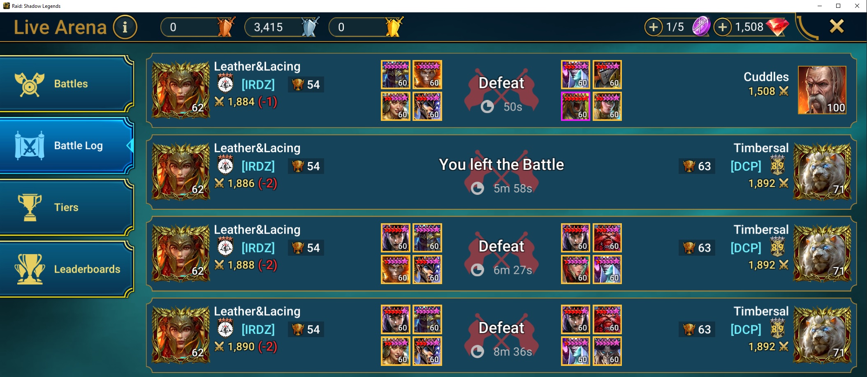Viewport: 867px width, 377px height.
Task: Click the bronze shield medal icon
Action: 226,27
